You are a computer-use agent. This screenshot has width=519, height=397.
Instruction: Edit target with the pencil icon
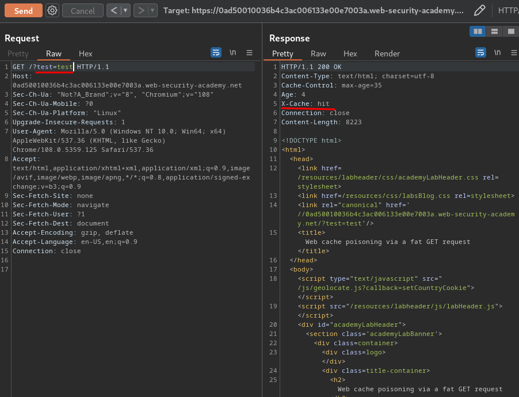tap(480, 10)
